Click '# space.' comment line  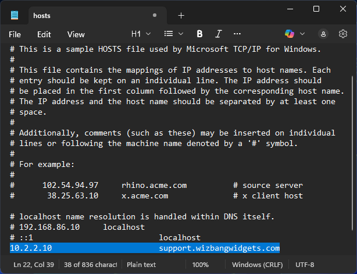tap(28, 112)
